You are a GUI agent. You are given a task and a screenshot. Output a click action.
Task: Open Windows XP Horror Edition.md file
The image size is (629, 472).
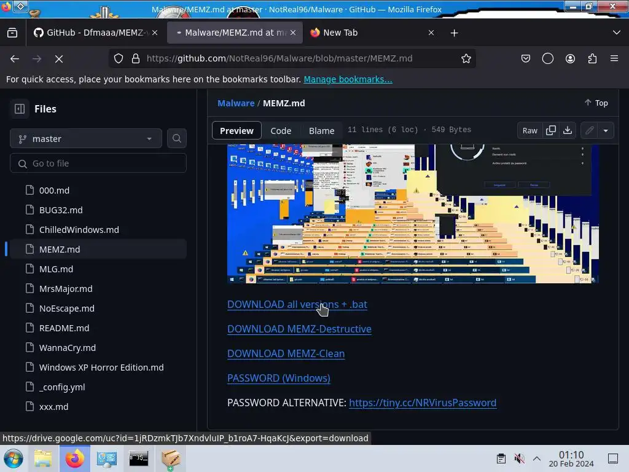[98, 368]
